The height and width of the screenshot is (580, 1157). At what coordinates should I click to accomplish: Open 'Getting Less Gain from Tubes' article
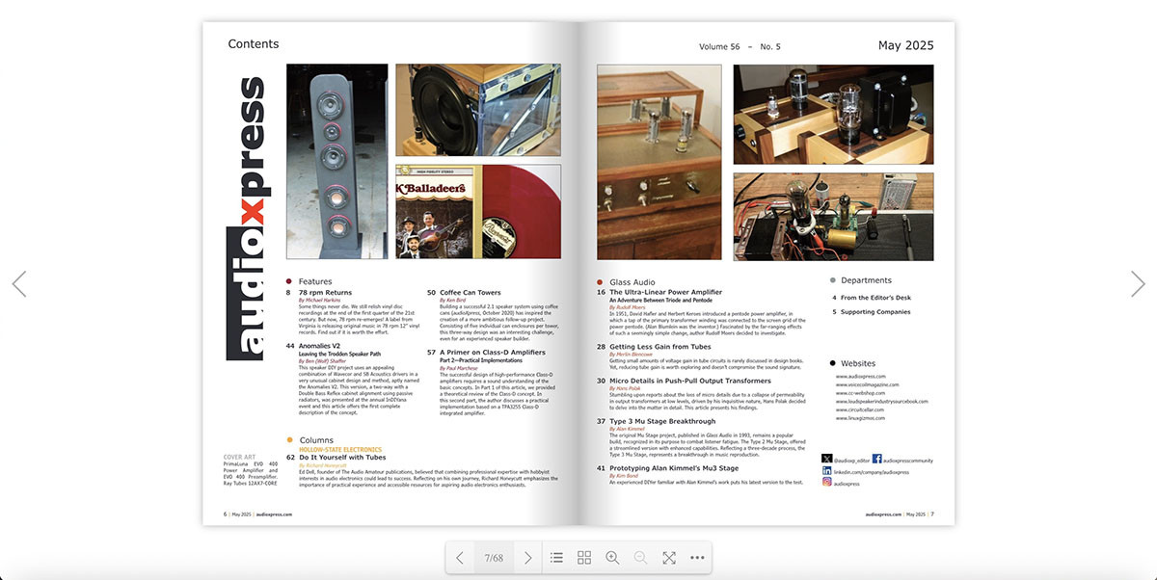(x=660, y=346)
